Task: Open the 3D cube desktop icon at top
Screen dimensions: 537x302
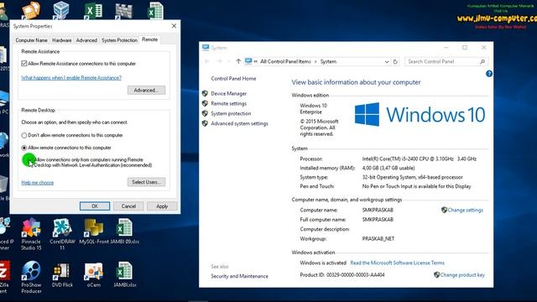Action: point(61,10)
